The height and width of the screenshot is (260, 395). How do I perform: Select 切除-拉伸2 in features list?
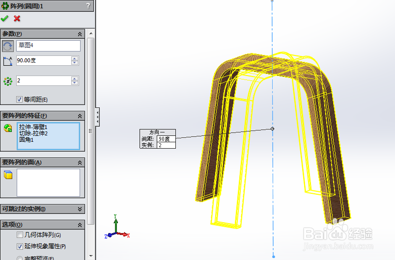(x=33, y=133)
